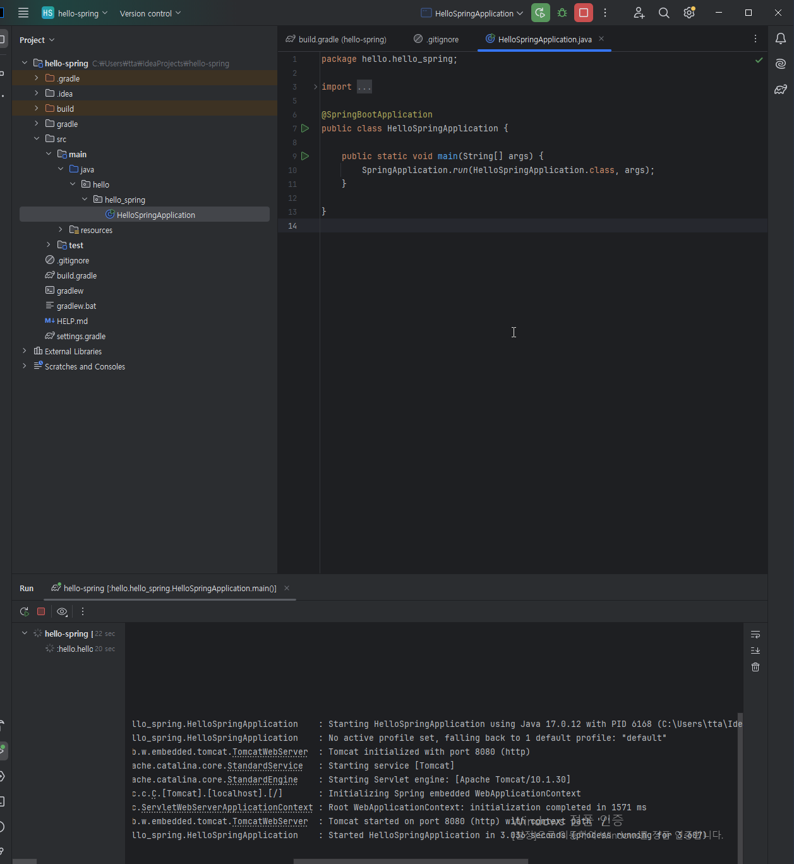Rerun HelloSpringApplication from top toolbar
794x864 pixels.
coord(541,13)
